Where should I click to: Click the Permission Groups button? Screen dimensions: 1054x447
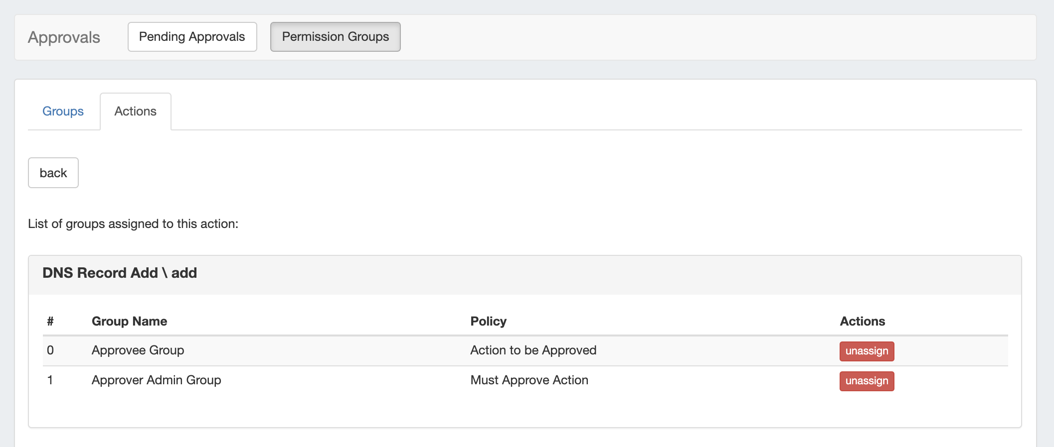pyautogui.click(x=335, y=37)
